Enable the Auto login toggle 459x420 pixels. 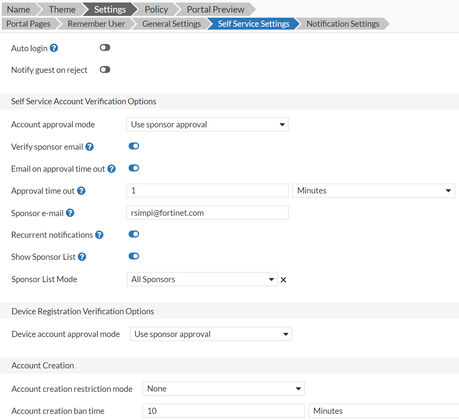(105, 47)
